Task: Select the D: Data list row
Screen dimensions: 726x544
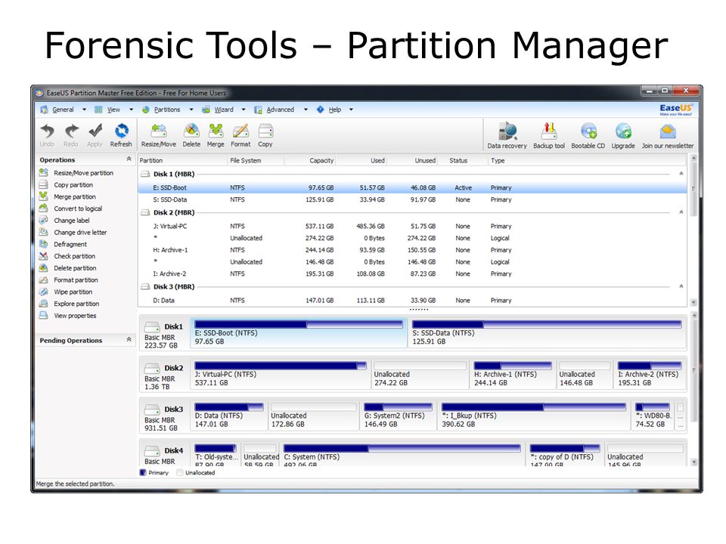Action: [x=412, y=301]
